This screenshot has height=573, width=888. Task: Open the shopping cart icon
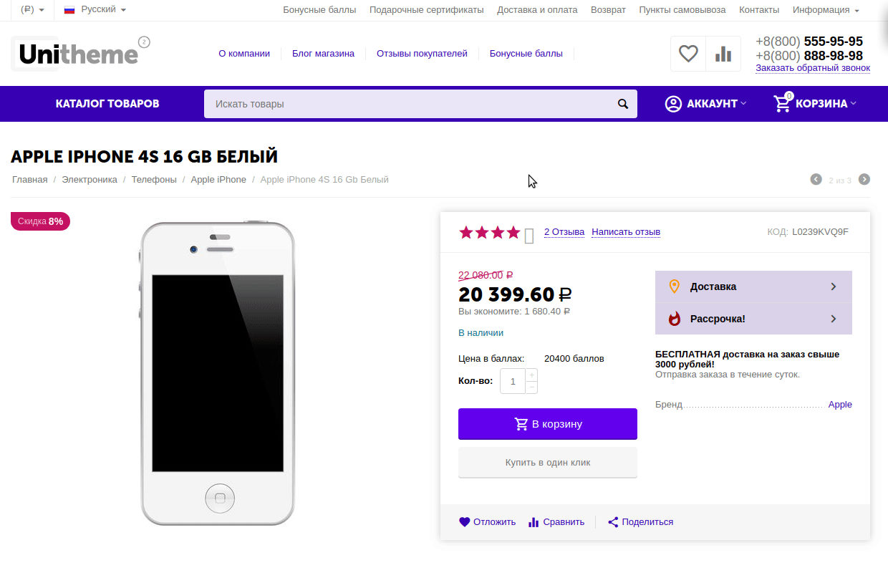(782, 104)
